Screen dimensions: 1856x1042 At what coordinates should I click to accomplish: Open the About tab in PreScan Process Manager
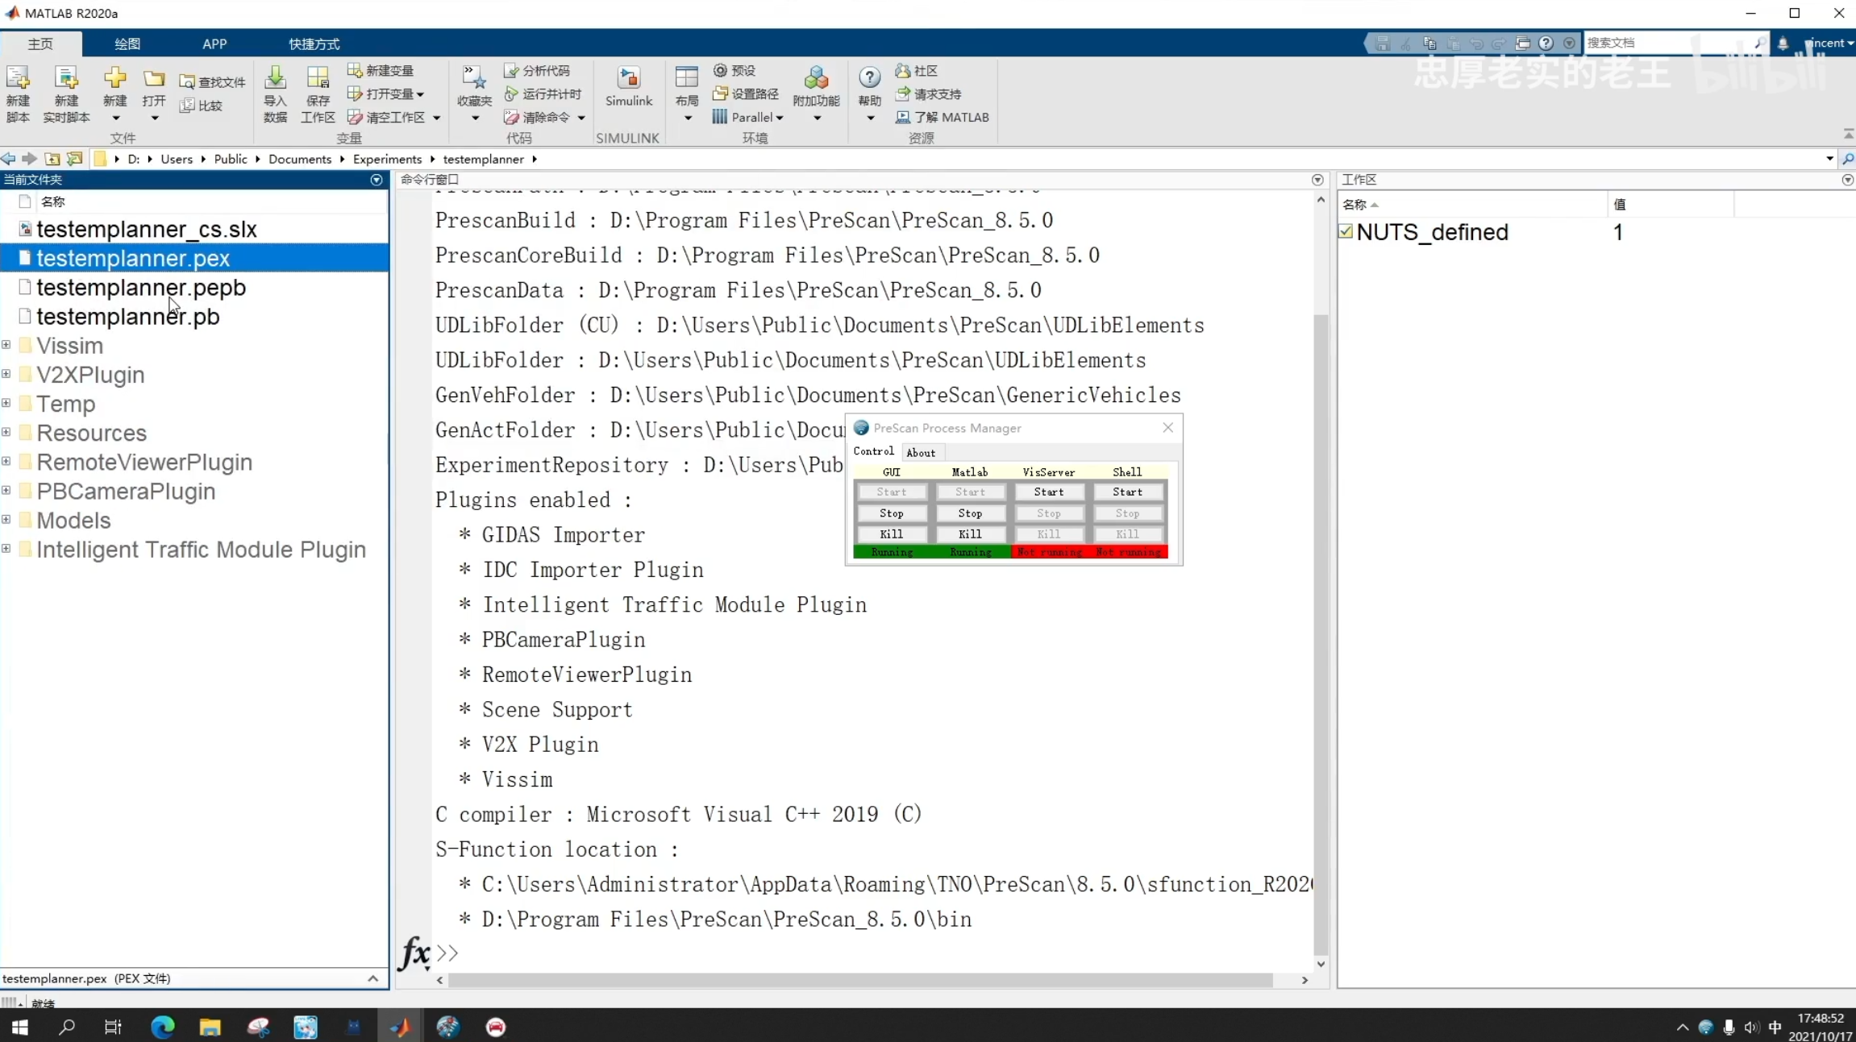pyautogui.click(x=921, y=453)
